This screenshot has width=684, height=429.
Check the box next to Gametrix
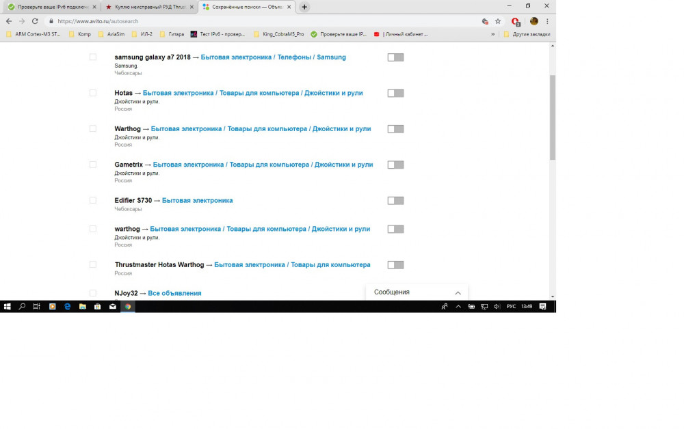(93, 164)
